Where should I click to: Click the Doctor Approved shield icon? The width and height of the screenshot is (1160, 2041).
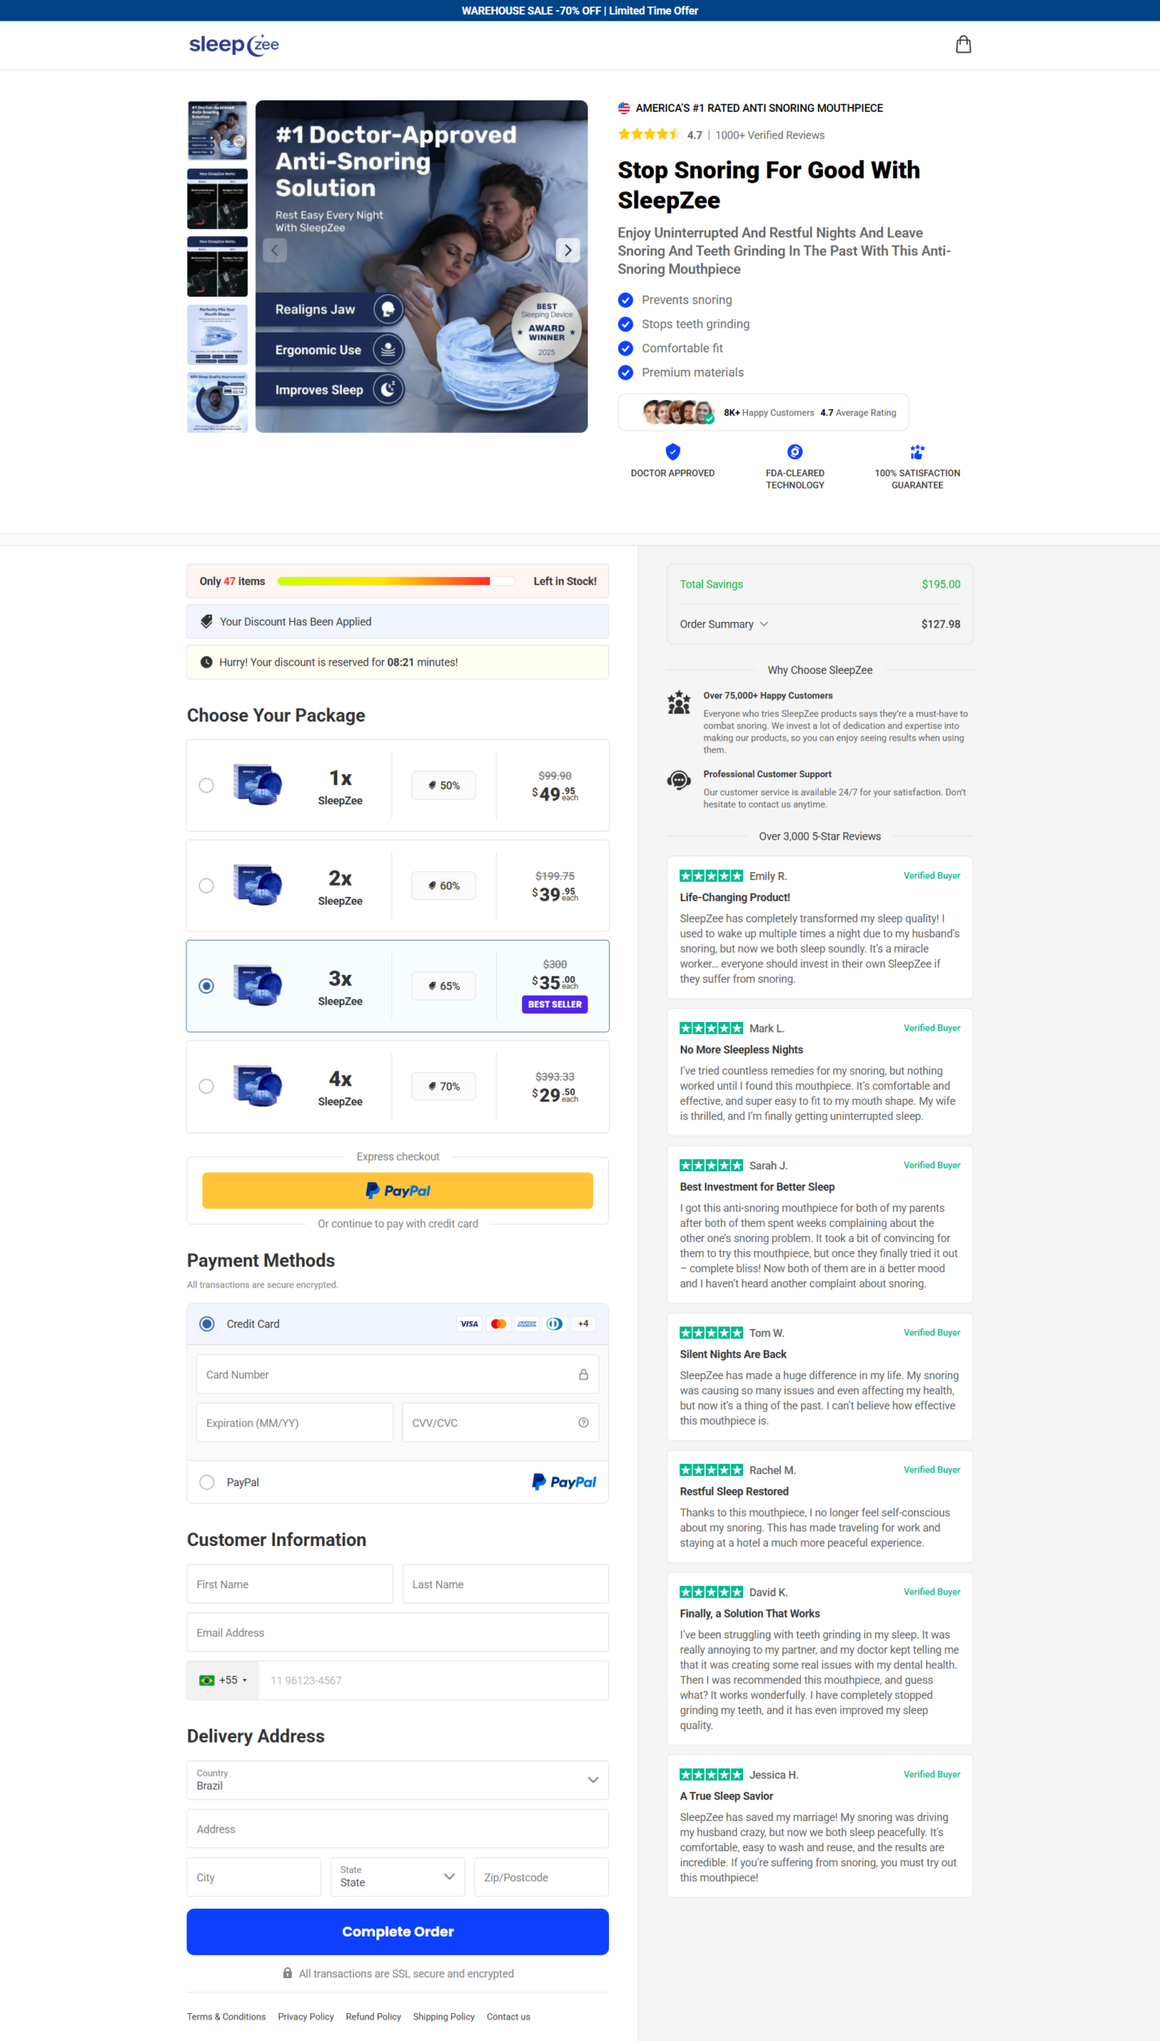tap(672, 452)
